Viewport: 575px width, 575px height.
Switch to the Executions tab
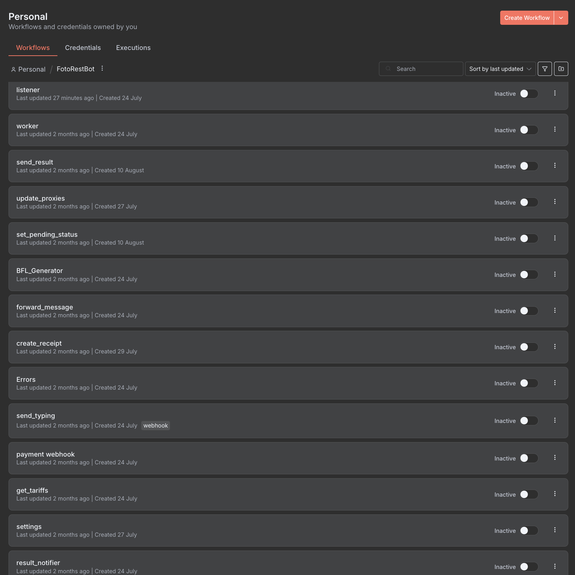pyautogui.click(x=133, y=48)
